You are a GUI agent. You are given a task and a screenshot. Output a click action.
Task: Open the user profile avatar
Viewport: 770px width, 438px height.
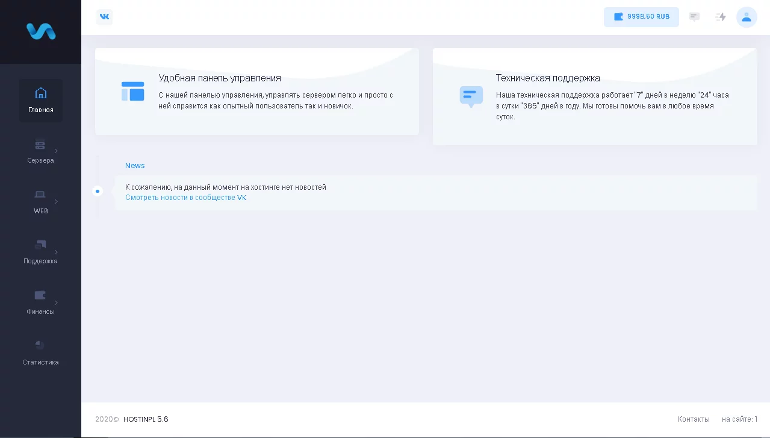(747, 17)
